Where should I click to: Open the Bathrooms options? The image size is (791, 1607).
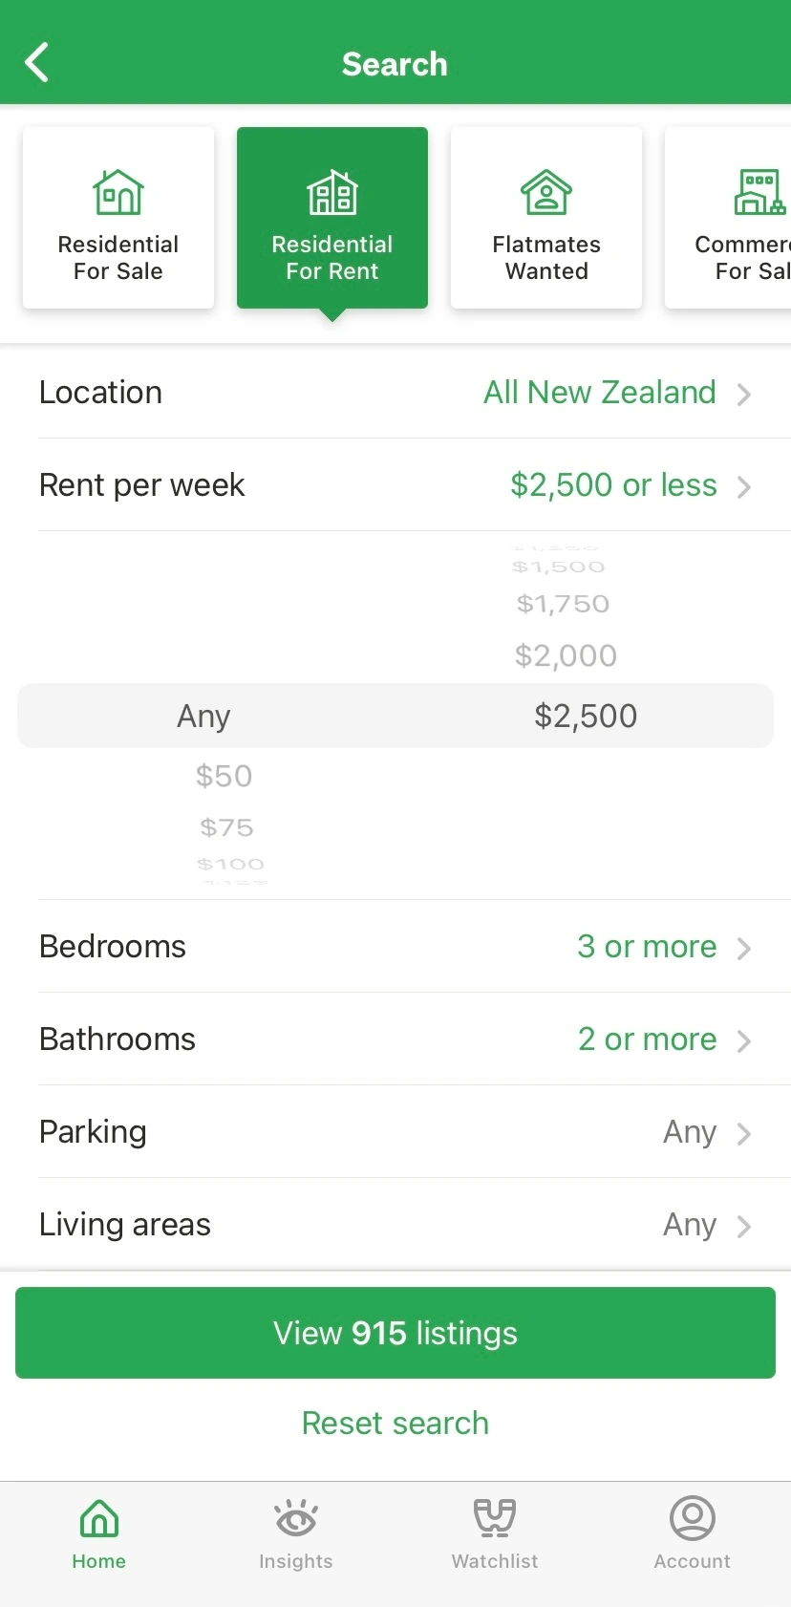[x=743, y=1040]
